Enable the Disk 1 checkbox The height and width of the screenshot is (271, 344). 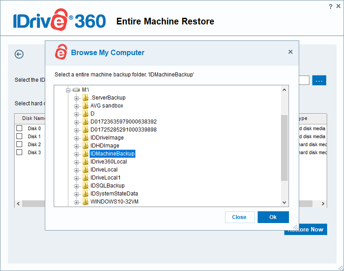pyautogui.click(x=20, y=136)
